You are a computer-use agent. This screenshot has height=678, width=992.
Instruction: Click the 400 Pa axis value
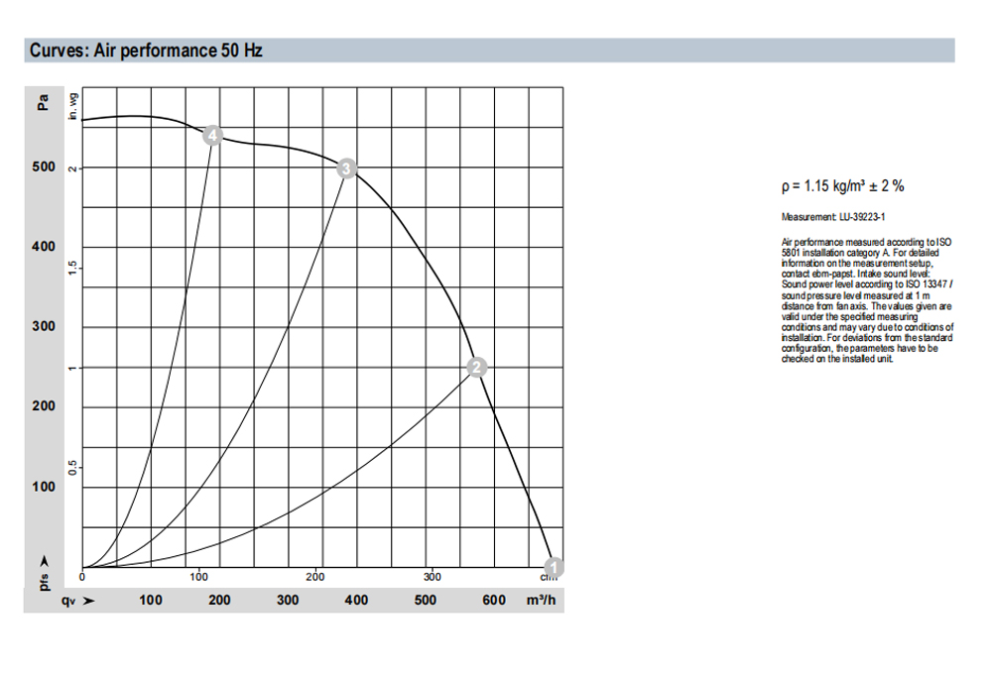pos(44,247)
